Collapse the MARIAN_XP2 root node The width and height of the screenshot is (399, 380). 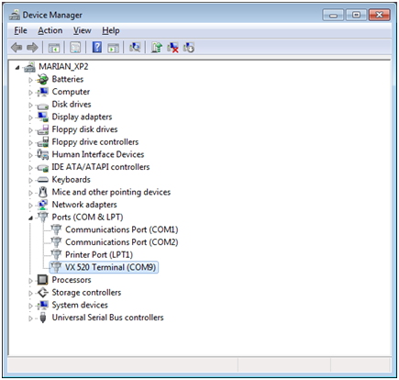pyautogui.click(x=17, y=67)
